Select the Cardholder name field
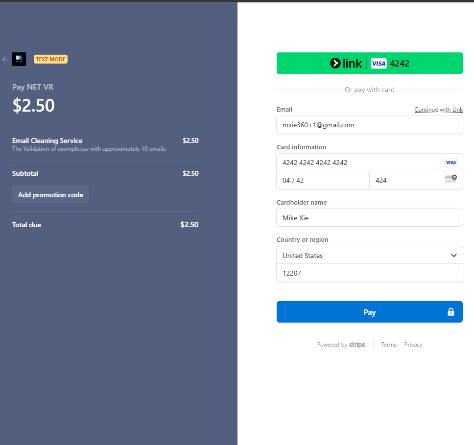Viewport: 474px width, 445px height. (369, 217)
